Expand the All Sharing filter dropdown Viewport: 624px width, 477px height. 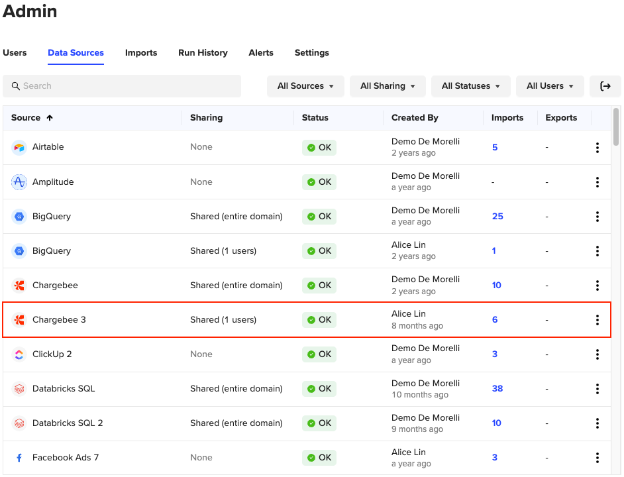388,86
